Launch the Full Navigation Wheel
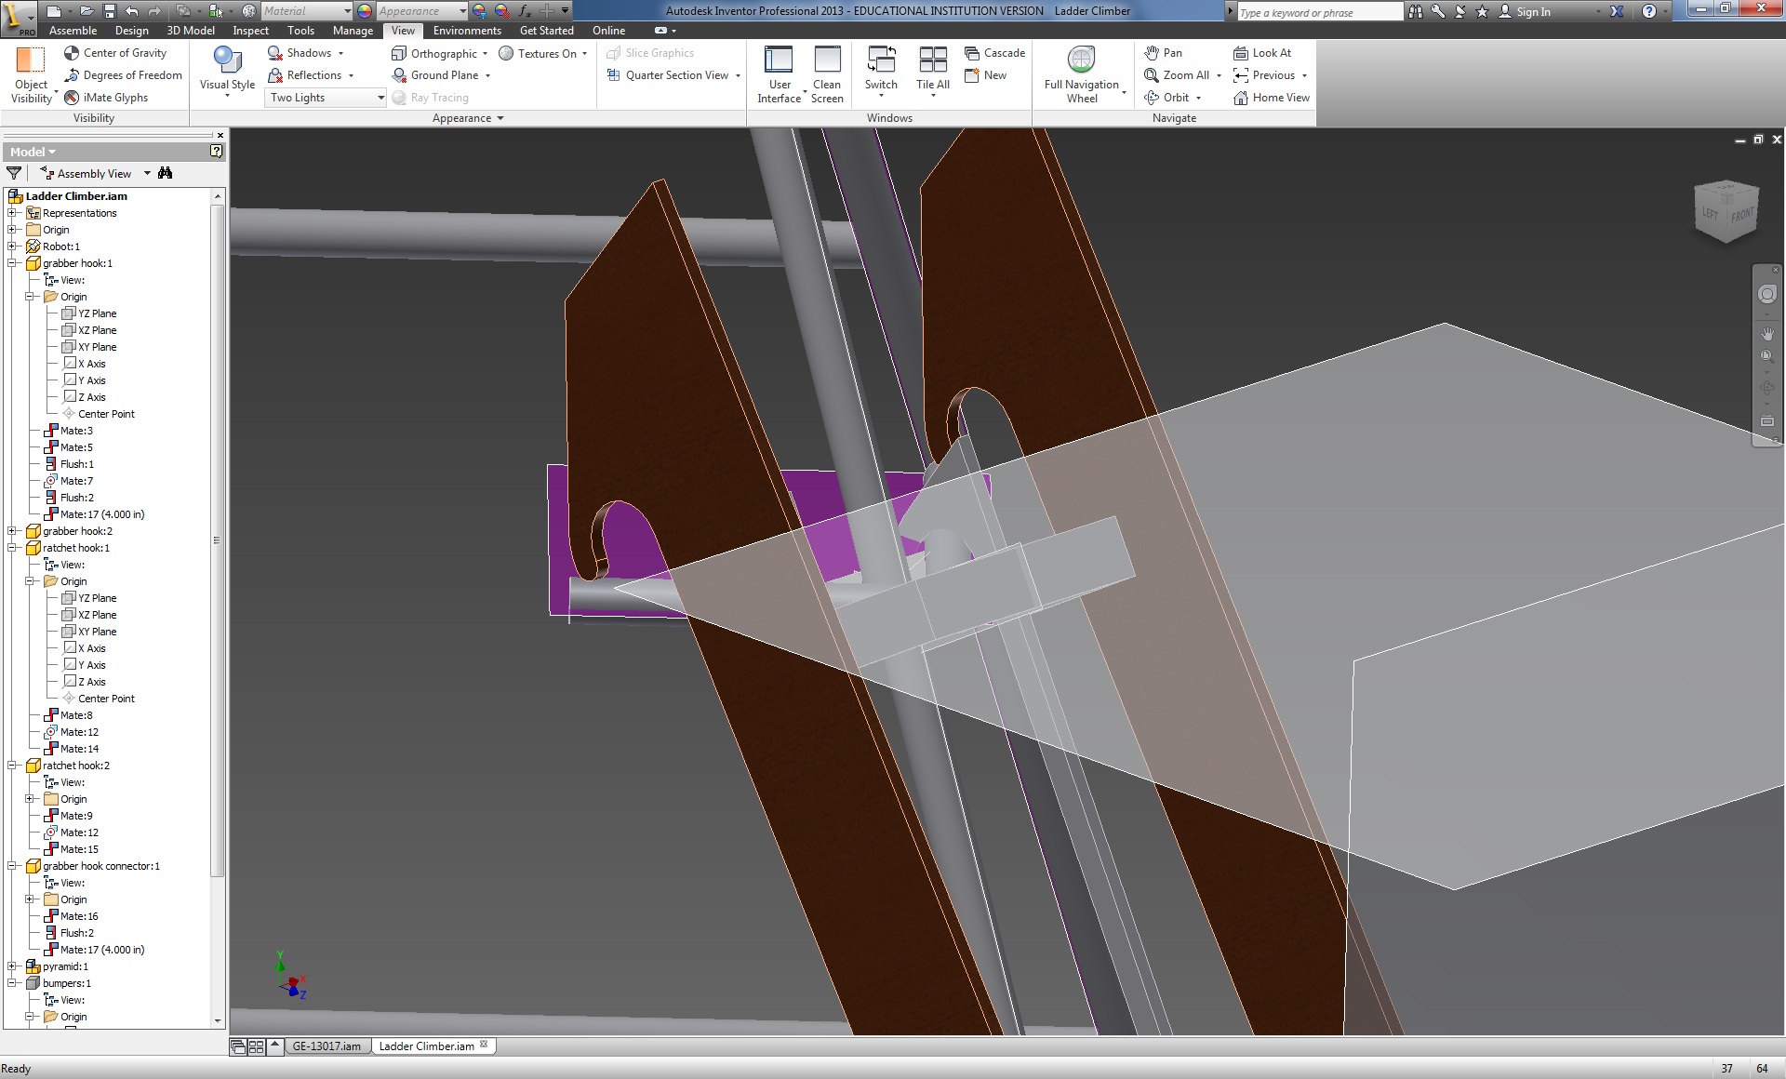The width and height of the screenshot is (1786, 1079). 1082,74
